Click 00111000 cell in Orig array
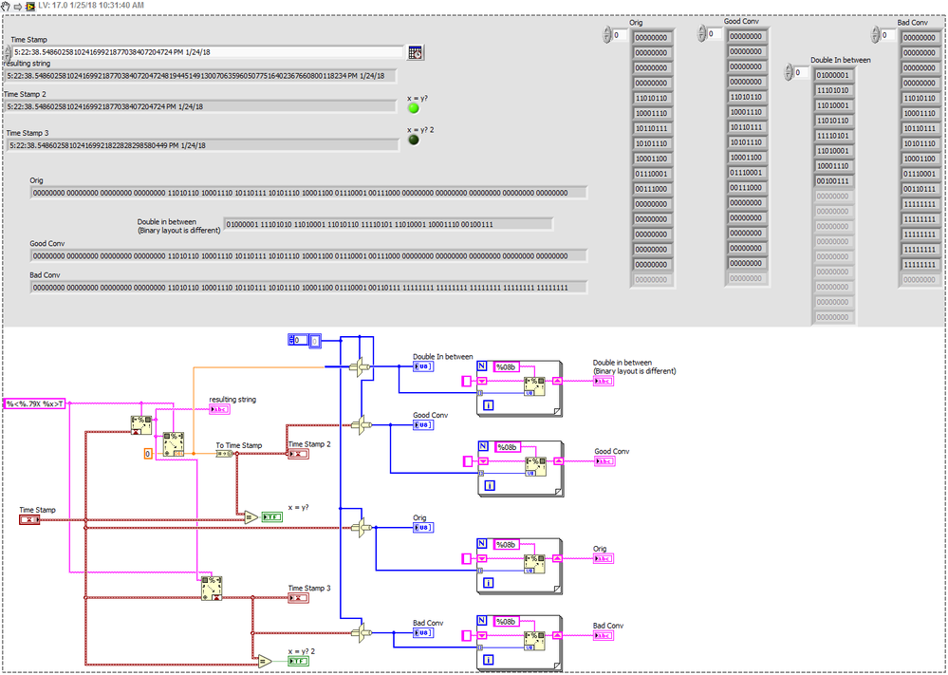This screenshot has width=948, height=675. pos(652,189)
